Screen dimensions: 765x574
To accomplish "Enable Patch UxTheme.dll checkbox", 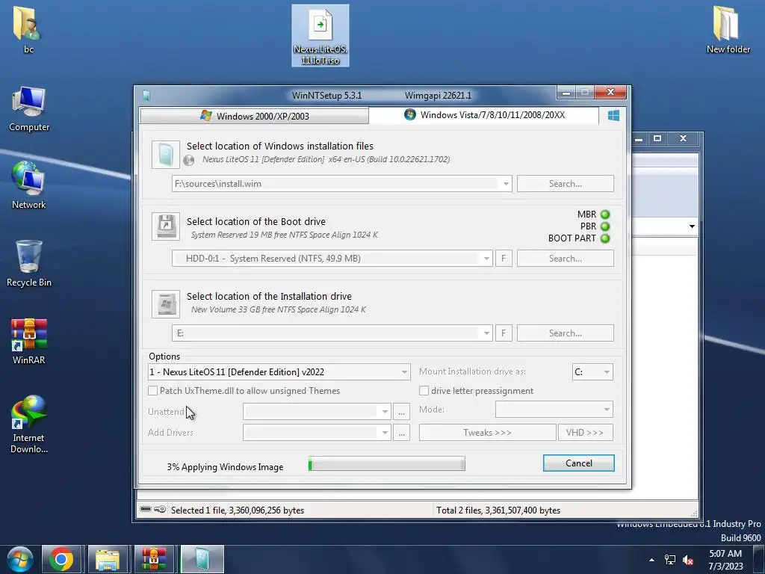I will [x=152, y=390].
